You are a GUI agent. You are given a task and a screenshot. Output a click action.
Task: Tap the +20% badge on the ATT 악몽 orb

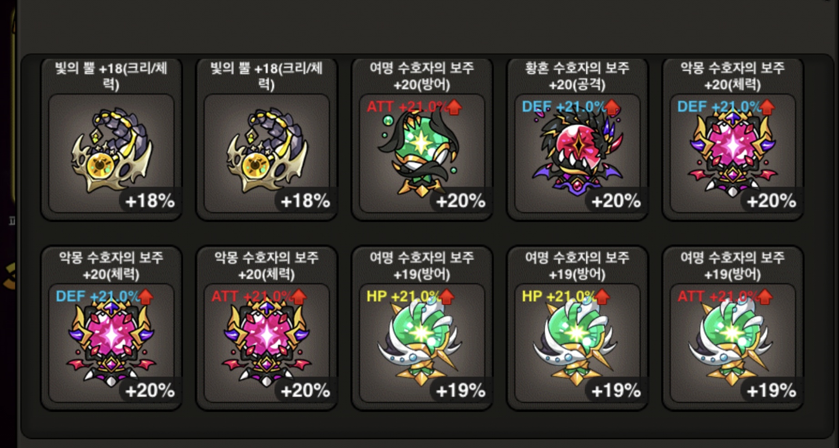(x=305, y=390)
